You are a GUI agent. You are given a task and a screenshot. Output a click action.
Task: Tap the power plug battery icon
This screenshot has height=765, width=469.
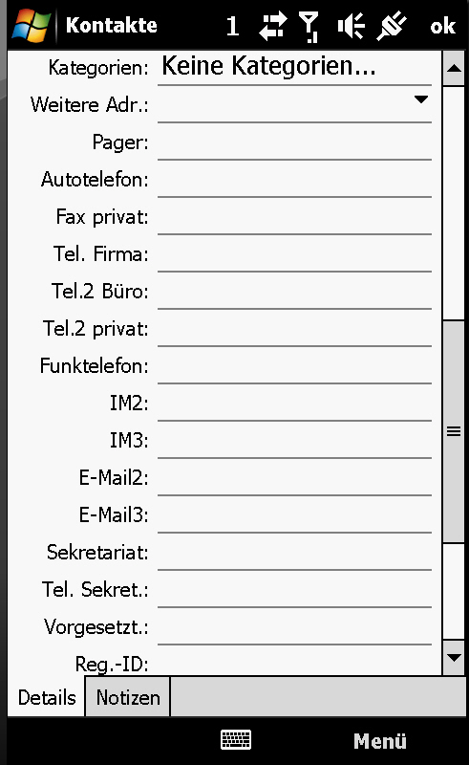[392, 26]
